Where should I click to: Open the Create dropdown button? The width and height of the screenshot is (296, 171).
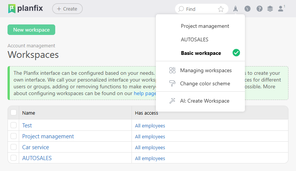[x=67, y=9]
